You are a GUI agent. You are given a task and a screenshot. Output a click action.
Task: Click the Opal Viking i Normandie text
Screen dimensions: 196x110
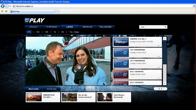(119, 96)
